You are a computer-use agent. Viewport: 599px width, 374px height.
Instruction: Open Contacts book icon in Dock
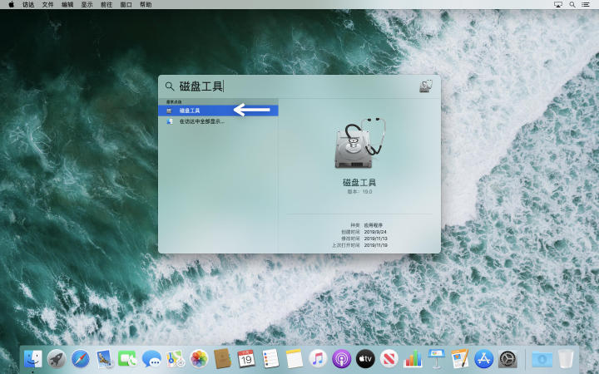click(222, 359)
